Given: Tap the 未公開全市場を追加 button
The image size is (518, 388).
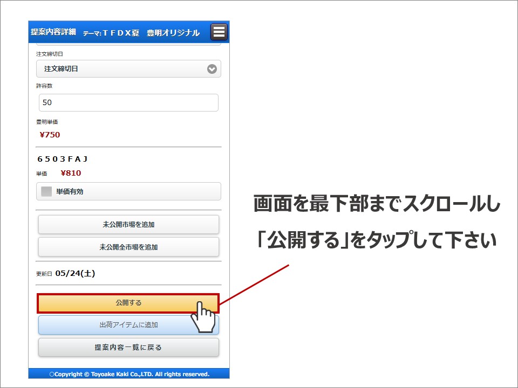Looking at the screenshot, I should click(128, 247).
